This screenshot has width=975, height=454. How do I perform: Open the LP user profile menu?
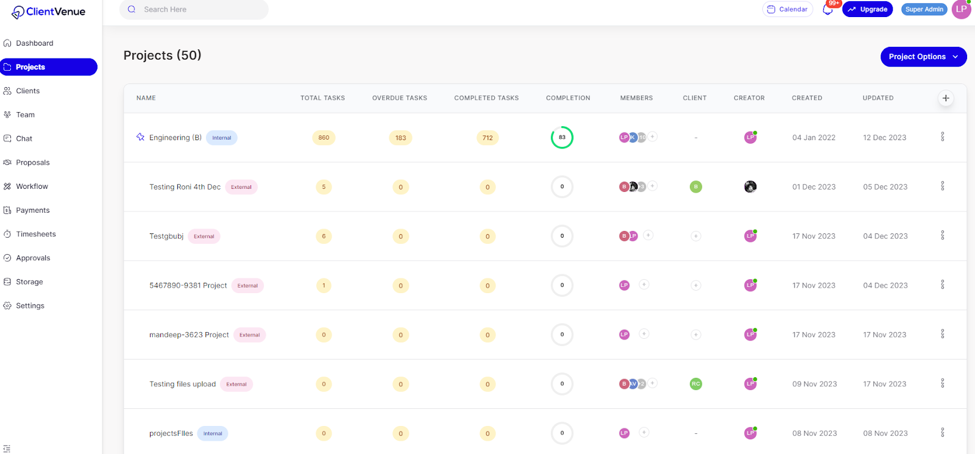click(961, 9)
